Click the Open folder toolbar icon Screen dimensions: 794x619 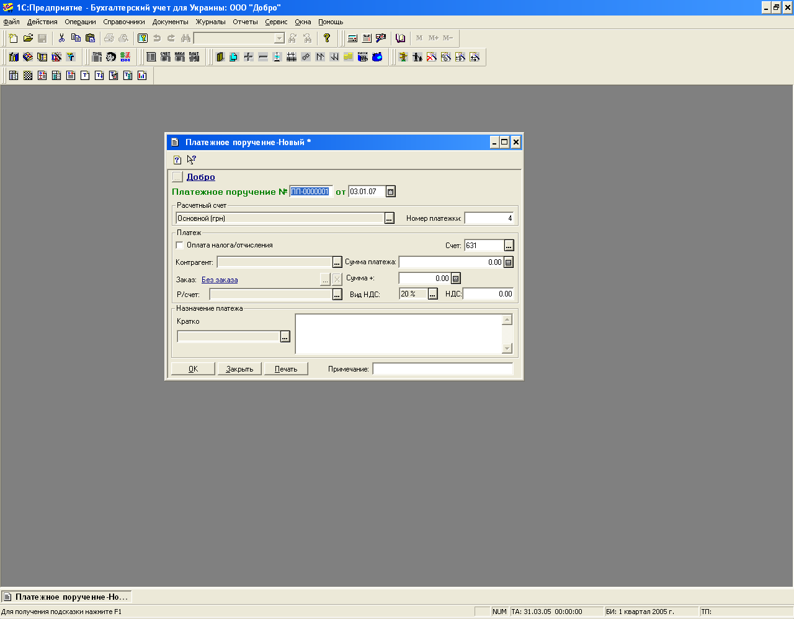pyautogui.click(x=28, y=38)
